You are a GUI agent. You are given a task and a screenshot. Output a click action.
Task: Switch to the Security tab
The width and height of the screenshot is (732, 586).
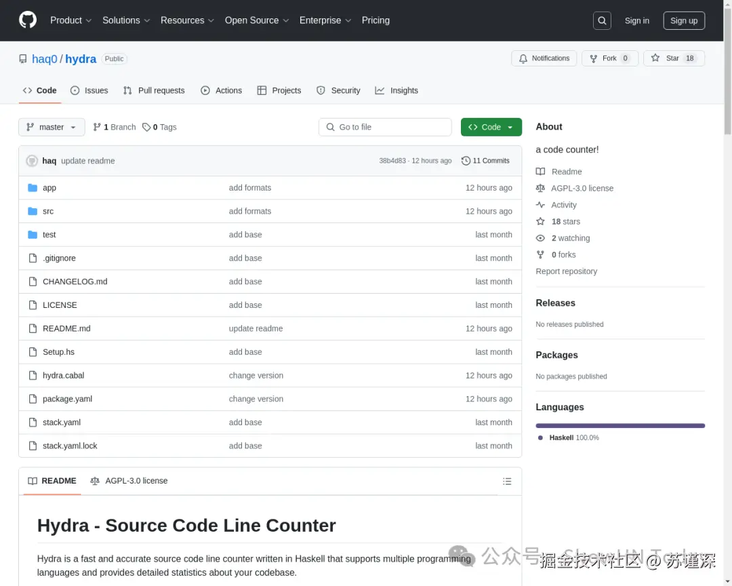pyautogui.click(x=338, y=91)
